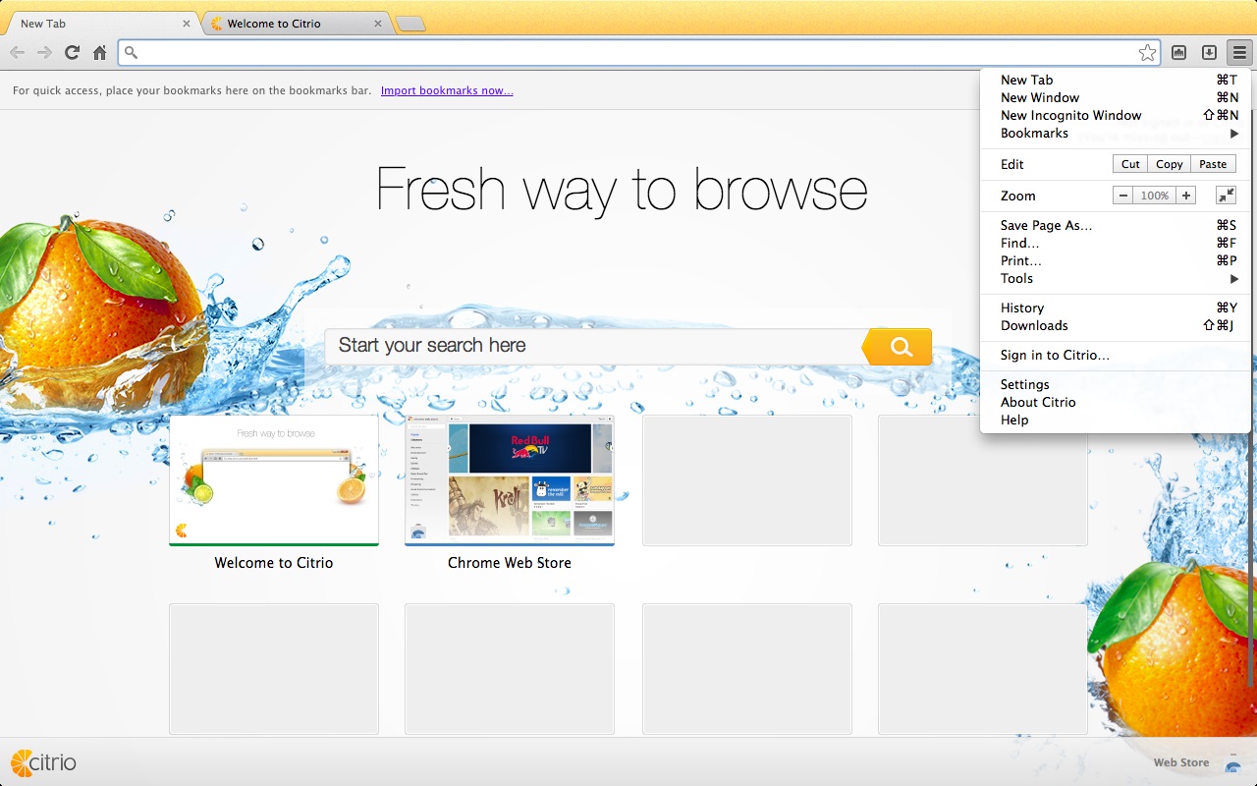Decrease zoom with the minus button

[x=1123, y=196]
